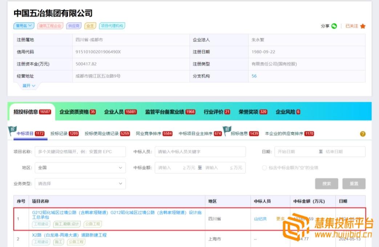Click the 已关注 followed label
The image size is (379, 247).
(352, 26)
